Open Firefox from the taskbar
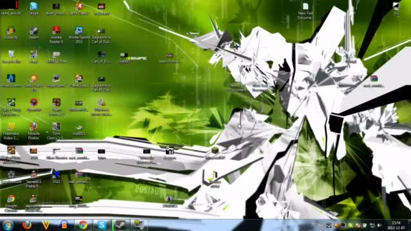Viewport: 411px width, 231px height. 27,225
